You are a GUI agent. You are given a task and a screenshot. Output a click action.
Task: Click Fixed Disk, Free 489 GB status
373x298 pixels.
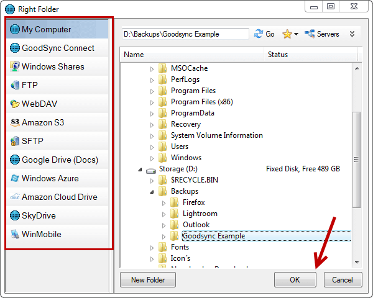[x=303, y=169]
